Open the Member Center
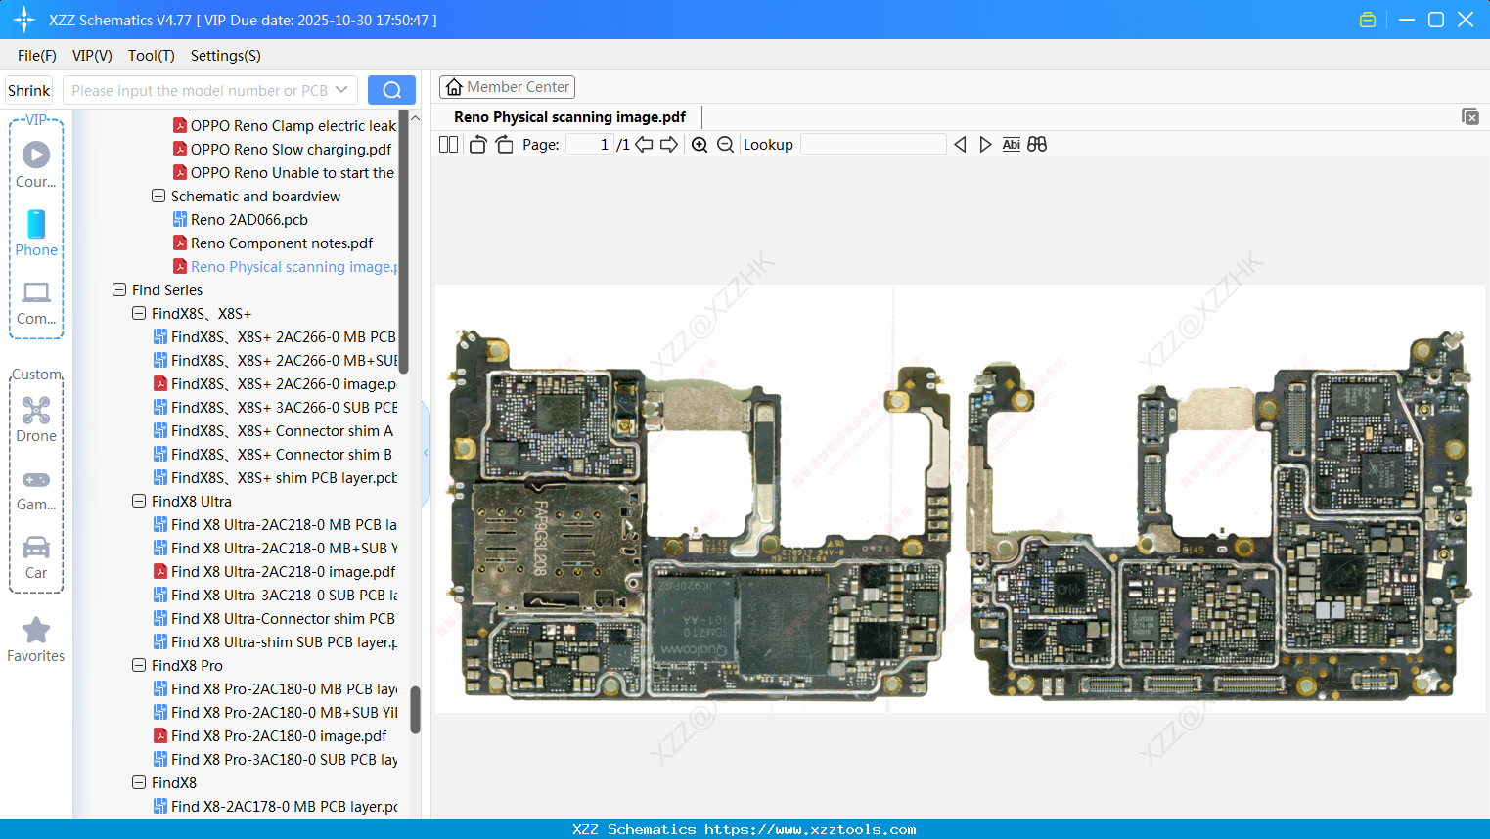 click(507, 87)
